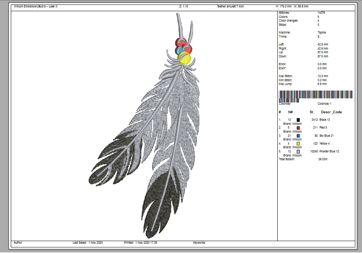Click the Yellow 4 color swatch
This screenshot has width=362, height=253.
pyautogui.click(x=298, y=143)
